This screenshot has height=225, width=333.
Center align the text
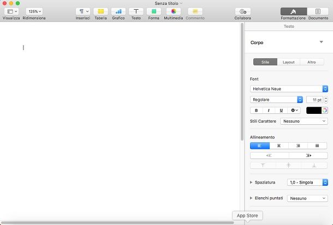click(x=279, y=146)
